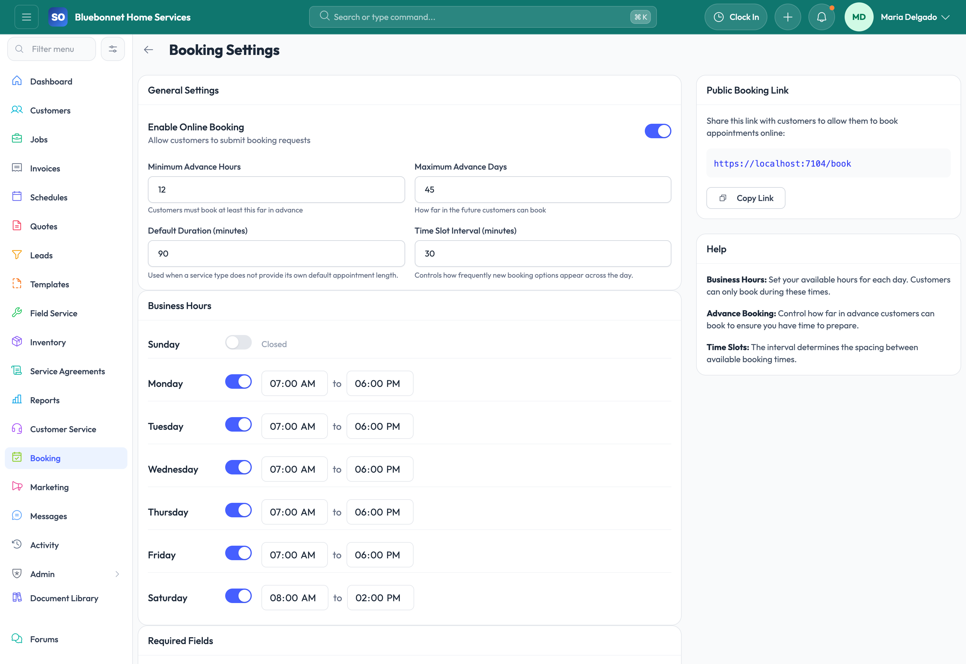Image resolution: width=966 pixels, height=664 pixels.
Task: Open Customers from sidebar
Action: click(66, 110)
